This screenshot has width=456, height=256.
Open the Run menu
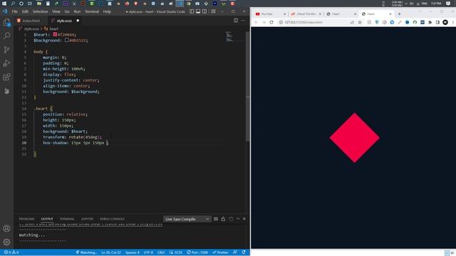pyautogui.click(x=77, y=11)
